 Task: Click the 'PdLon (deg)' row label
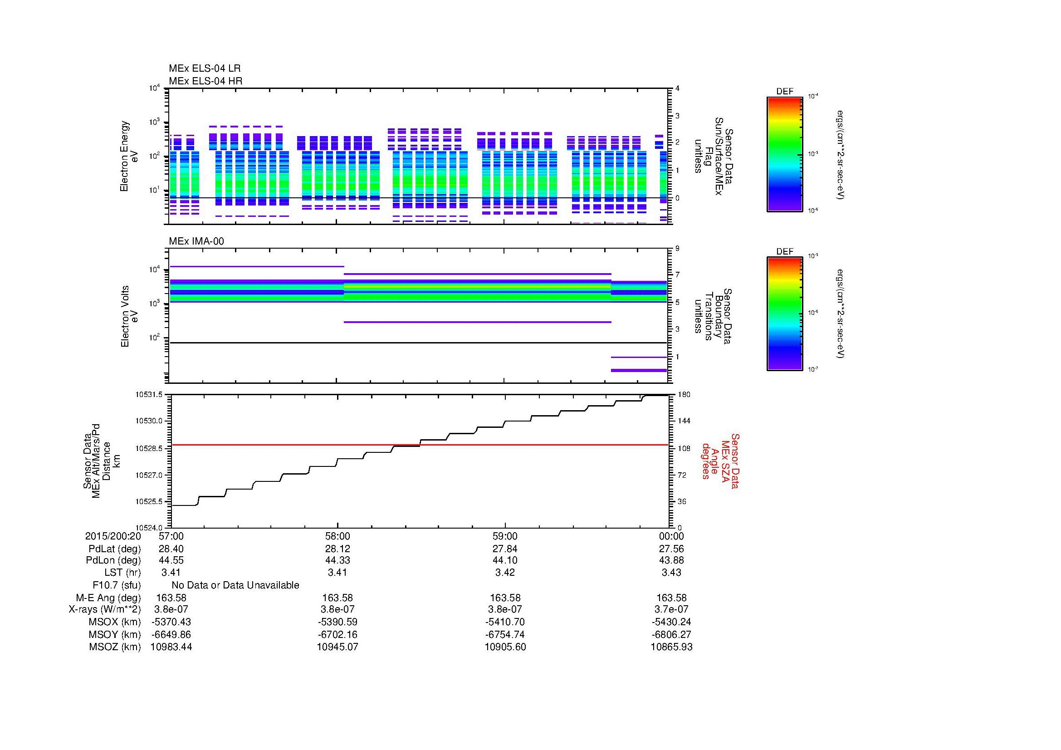pos(113,560)
